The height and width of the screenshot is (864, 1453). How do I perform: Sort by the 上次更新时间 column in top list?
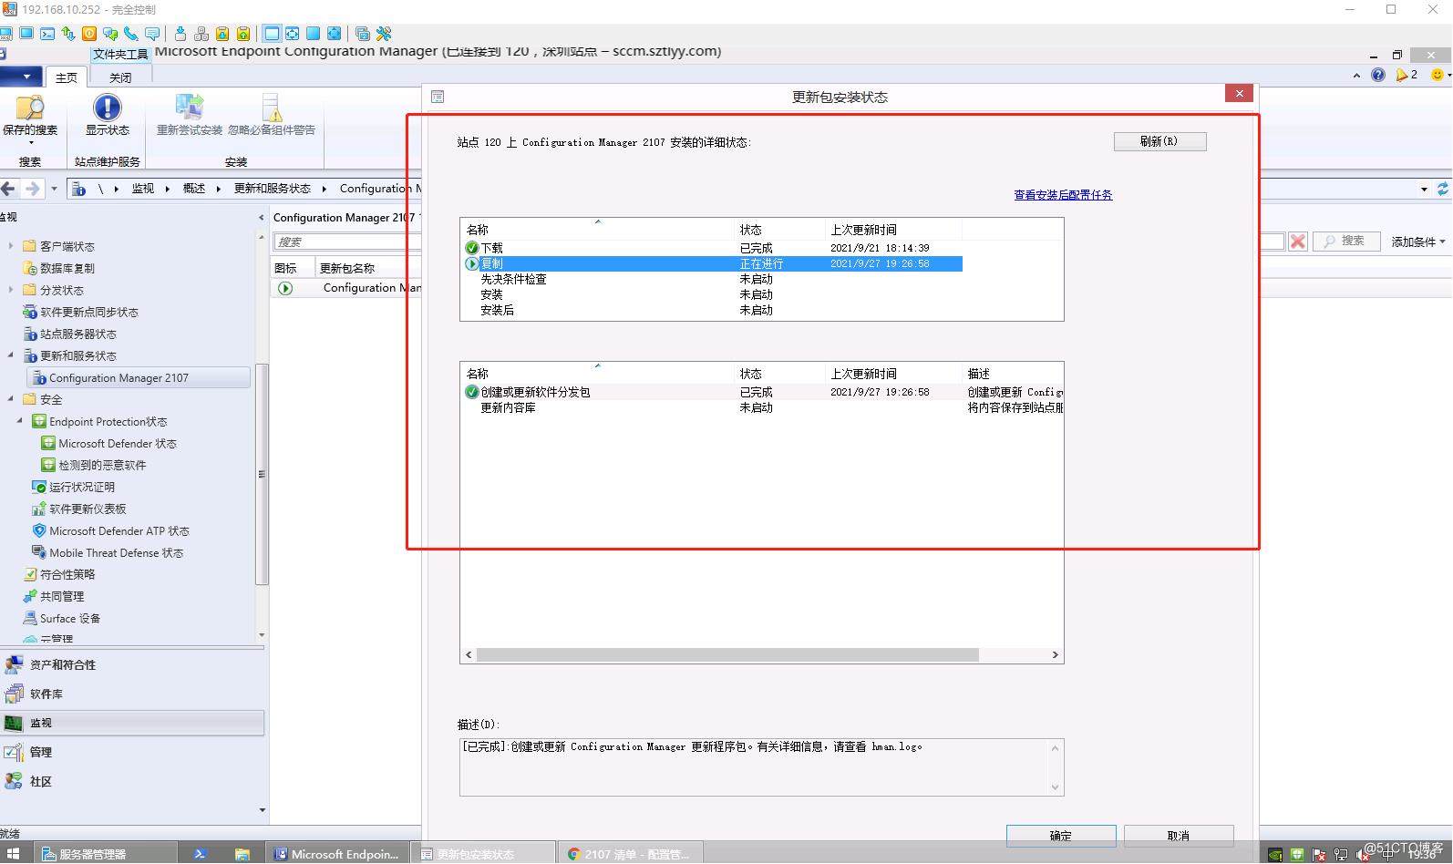[x=892, y=230]
